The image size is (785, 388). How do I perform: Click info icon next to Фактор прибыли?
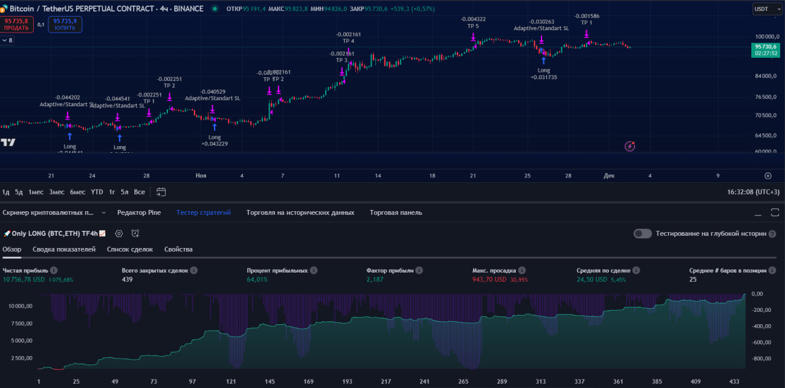click(x=419, y=270)
